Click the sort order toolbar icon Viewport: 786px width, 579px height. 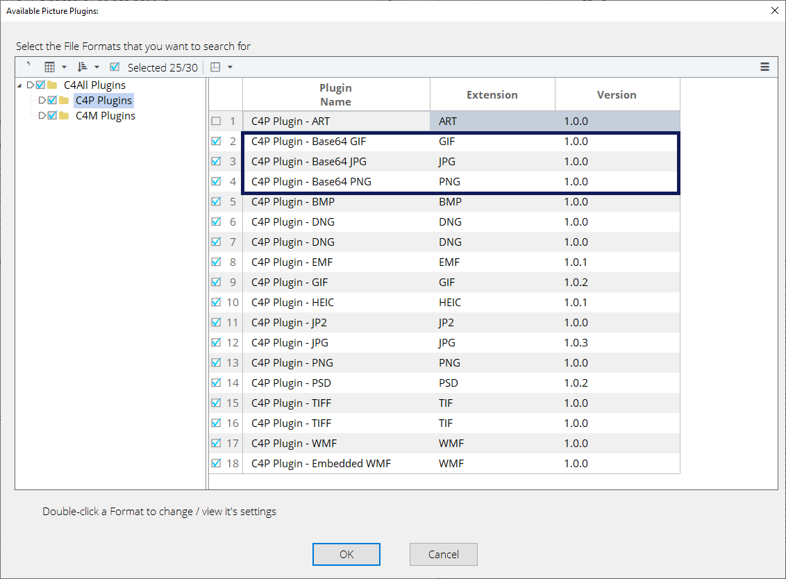[x=82, y=67]
